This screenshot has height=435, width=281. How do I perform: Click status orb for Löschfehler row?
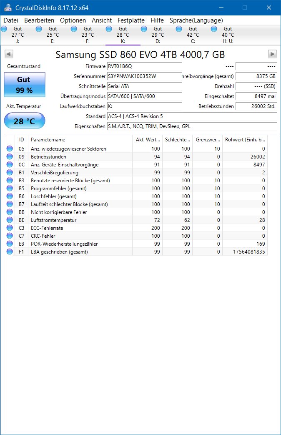[10, 196]
